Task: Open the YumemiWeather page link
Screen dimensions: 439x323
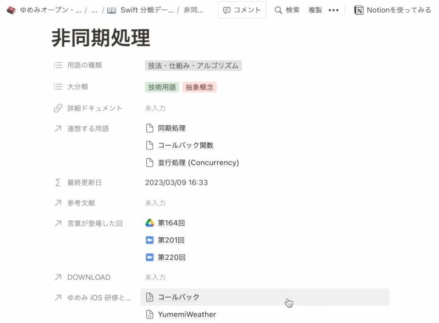Action: tap(186, 315)
